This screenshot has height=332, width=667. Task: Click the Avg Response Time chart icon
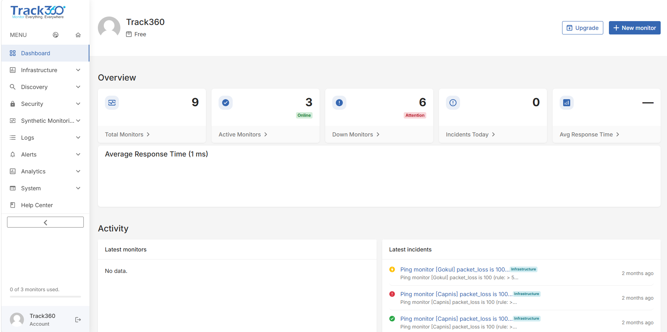[567, 103]
